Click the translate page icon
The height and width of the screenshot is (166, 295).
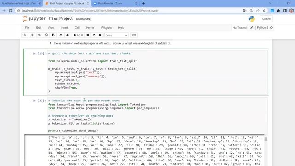tap(245, 11)
